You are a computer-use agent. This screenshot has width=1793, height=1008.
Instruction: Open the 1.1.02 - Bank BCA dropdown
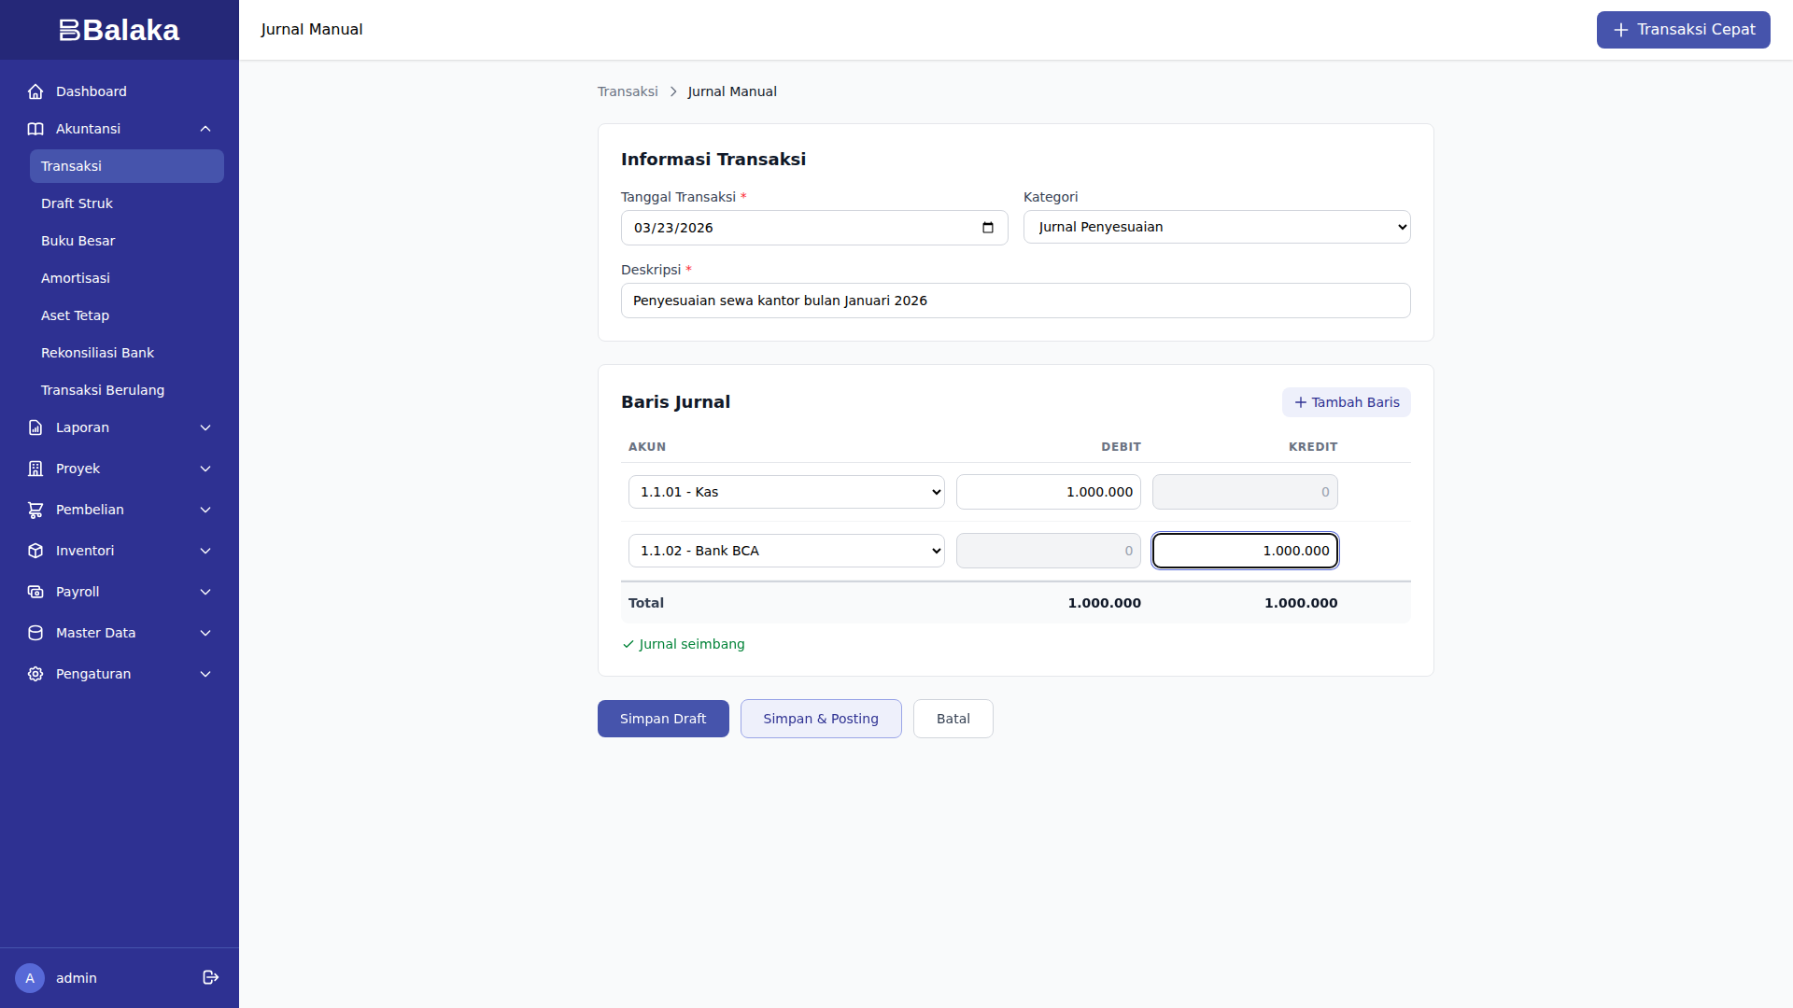coord(786,551)
